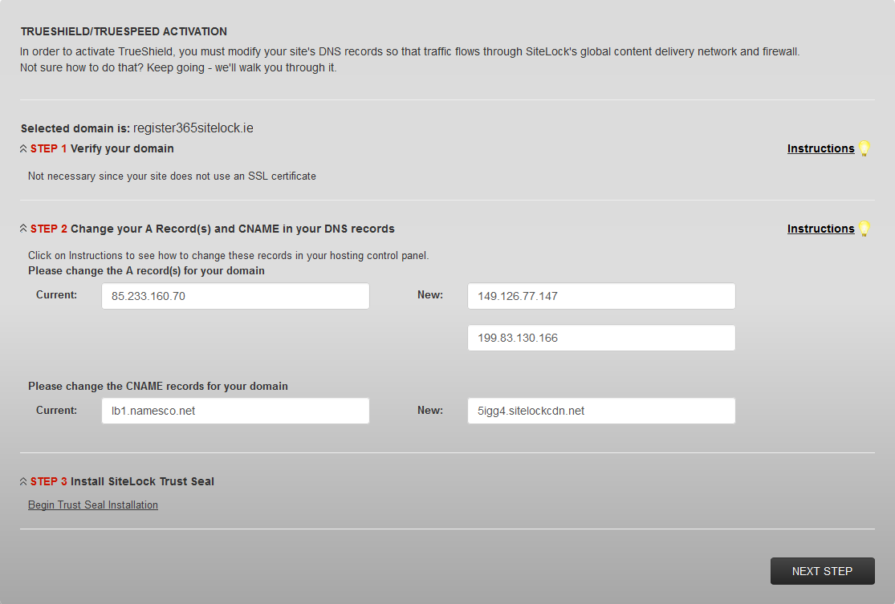This screenshot has width=895, height=604.
Task: Click Begin Trust Seal Installation link
Action: point(93,505)
